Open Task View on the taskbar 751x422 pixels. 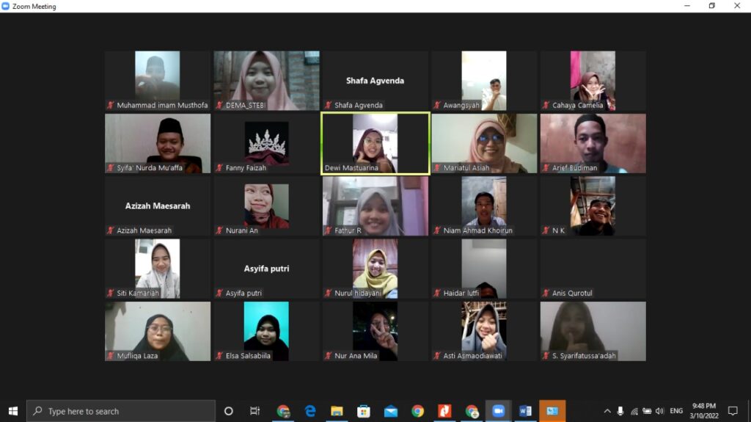coord(254,411)
